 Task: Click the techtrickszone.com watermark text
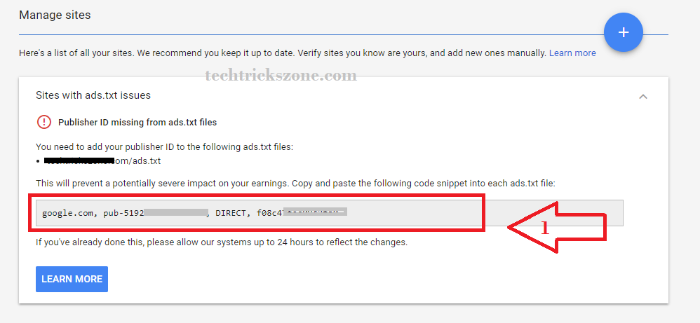click(281, 76)
